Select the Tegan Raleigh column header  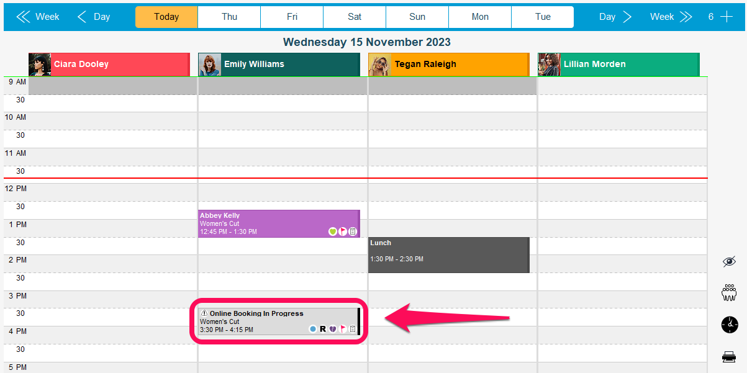tap(449, 65)
